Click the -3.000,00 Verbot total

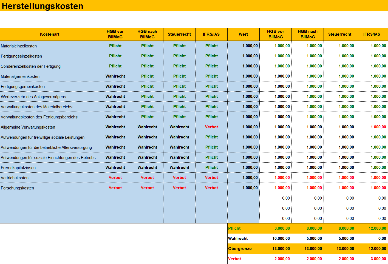378,259
